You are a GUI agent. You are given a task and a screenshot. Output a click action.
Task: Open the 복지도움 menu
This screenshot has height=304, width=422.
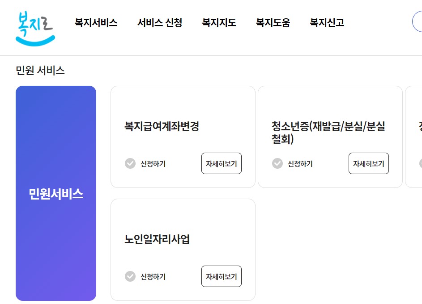tap(273, 23)
